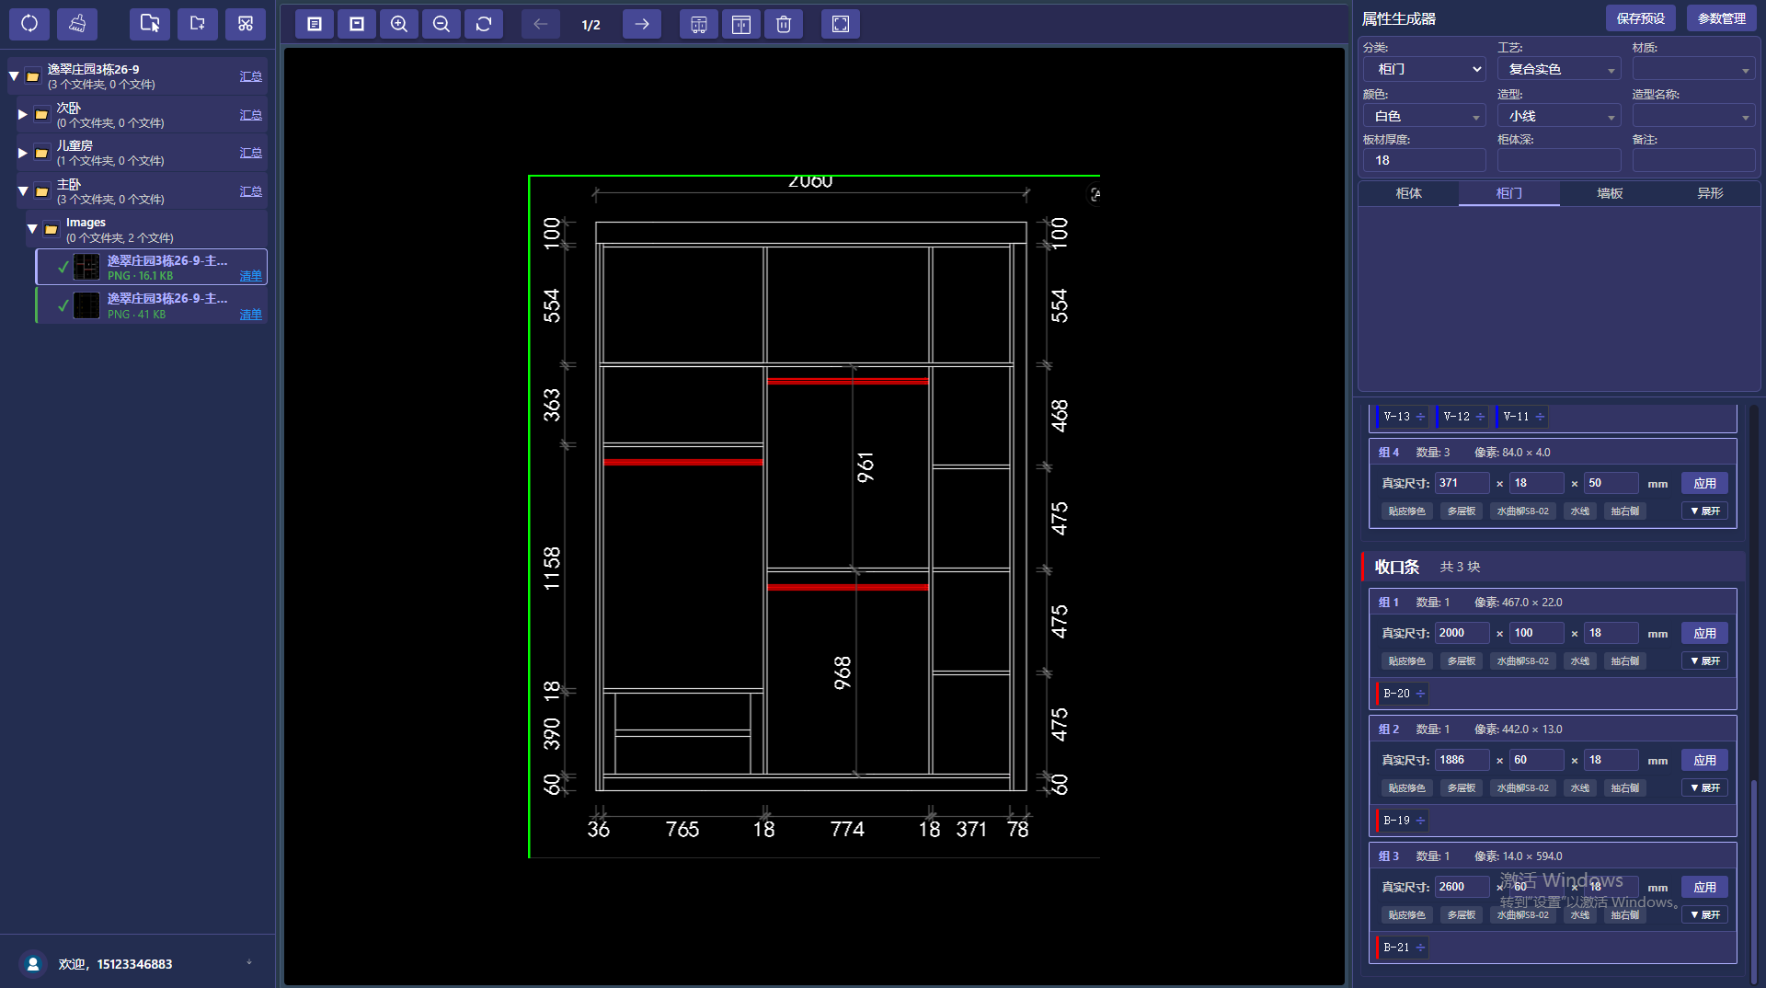
Task: Open the 造型 dropdown showing 小线
Action: click(x=1559, y=116)
